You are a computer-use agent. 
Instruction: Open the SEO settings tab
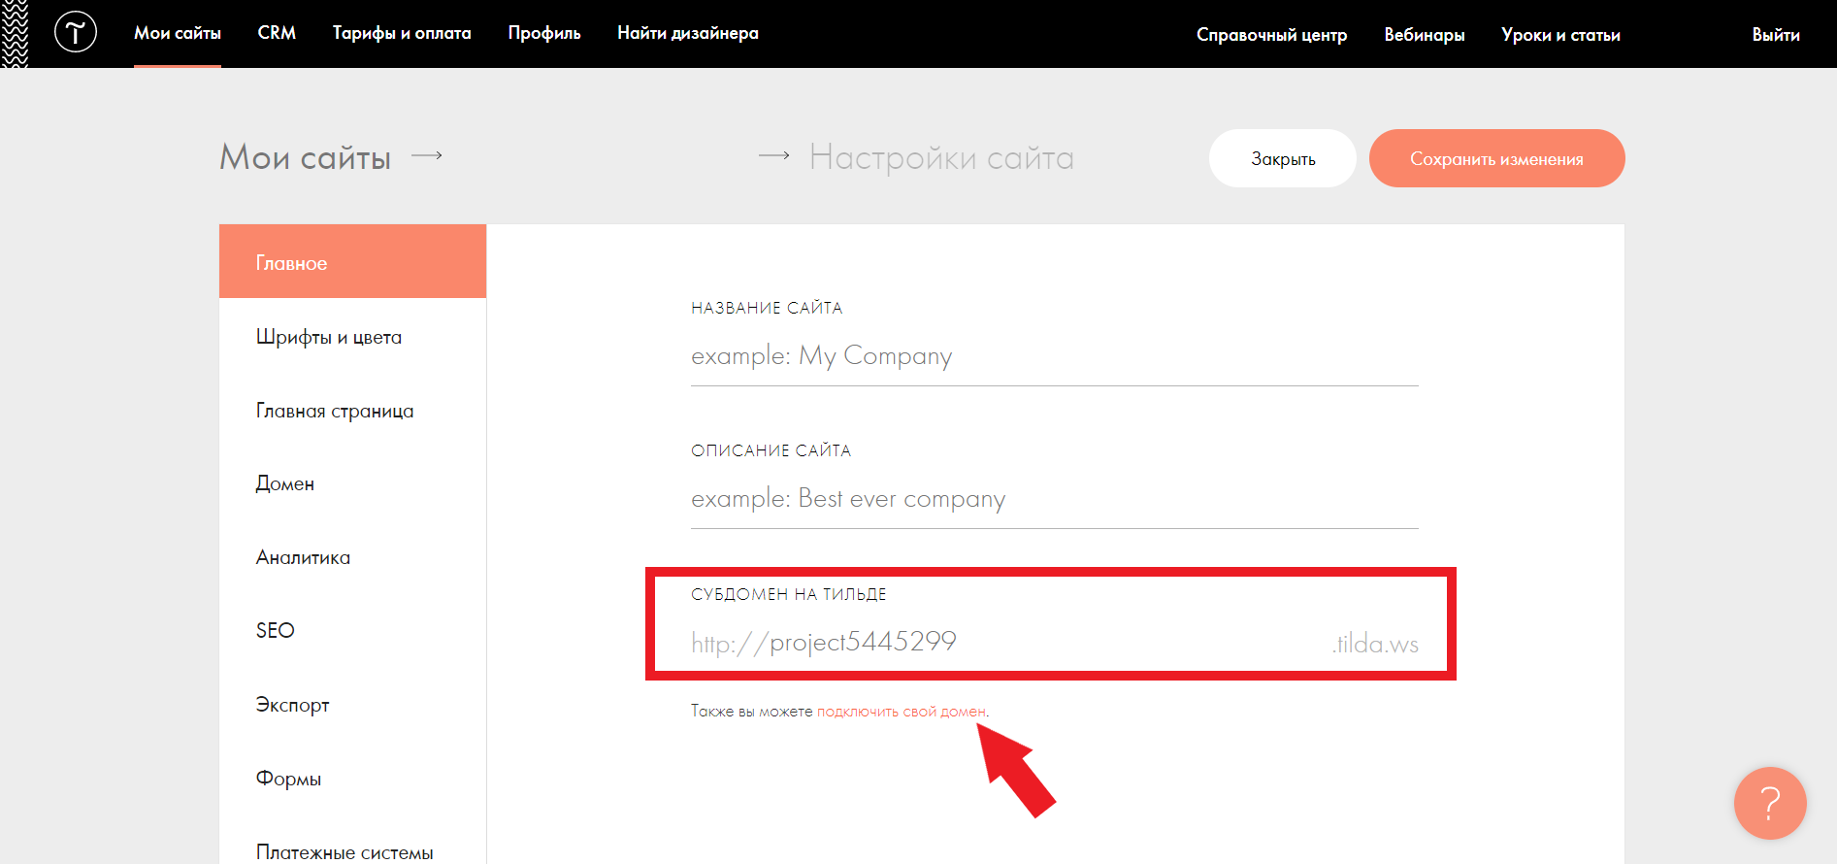pos(352,631)
